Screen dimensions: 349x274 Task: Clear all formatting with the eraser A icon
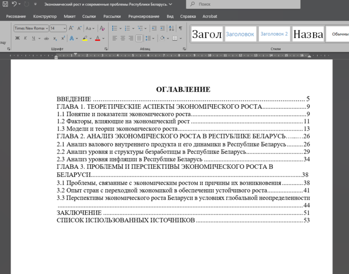pos(102,28)
